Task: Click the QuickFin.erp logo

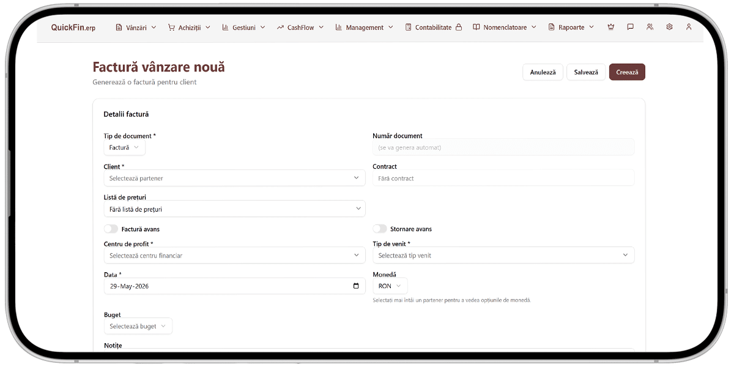Action: tap(73, 28)
